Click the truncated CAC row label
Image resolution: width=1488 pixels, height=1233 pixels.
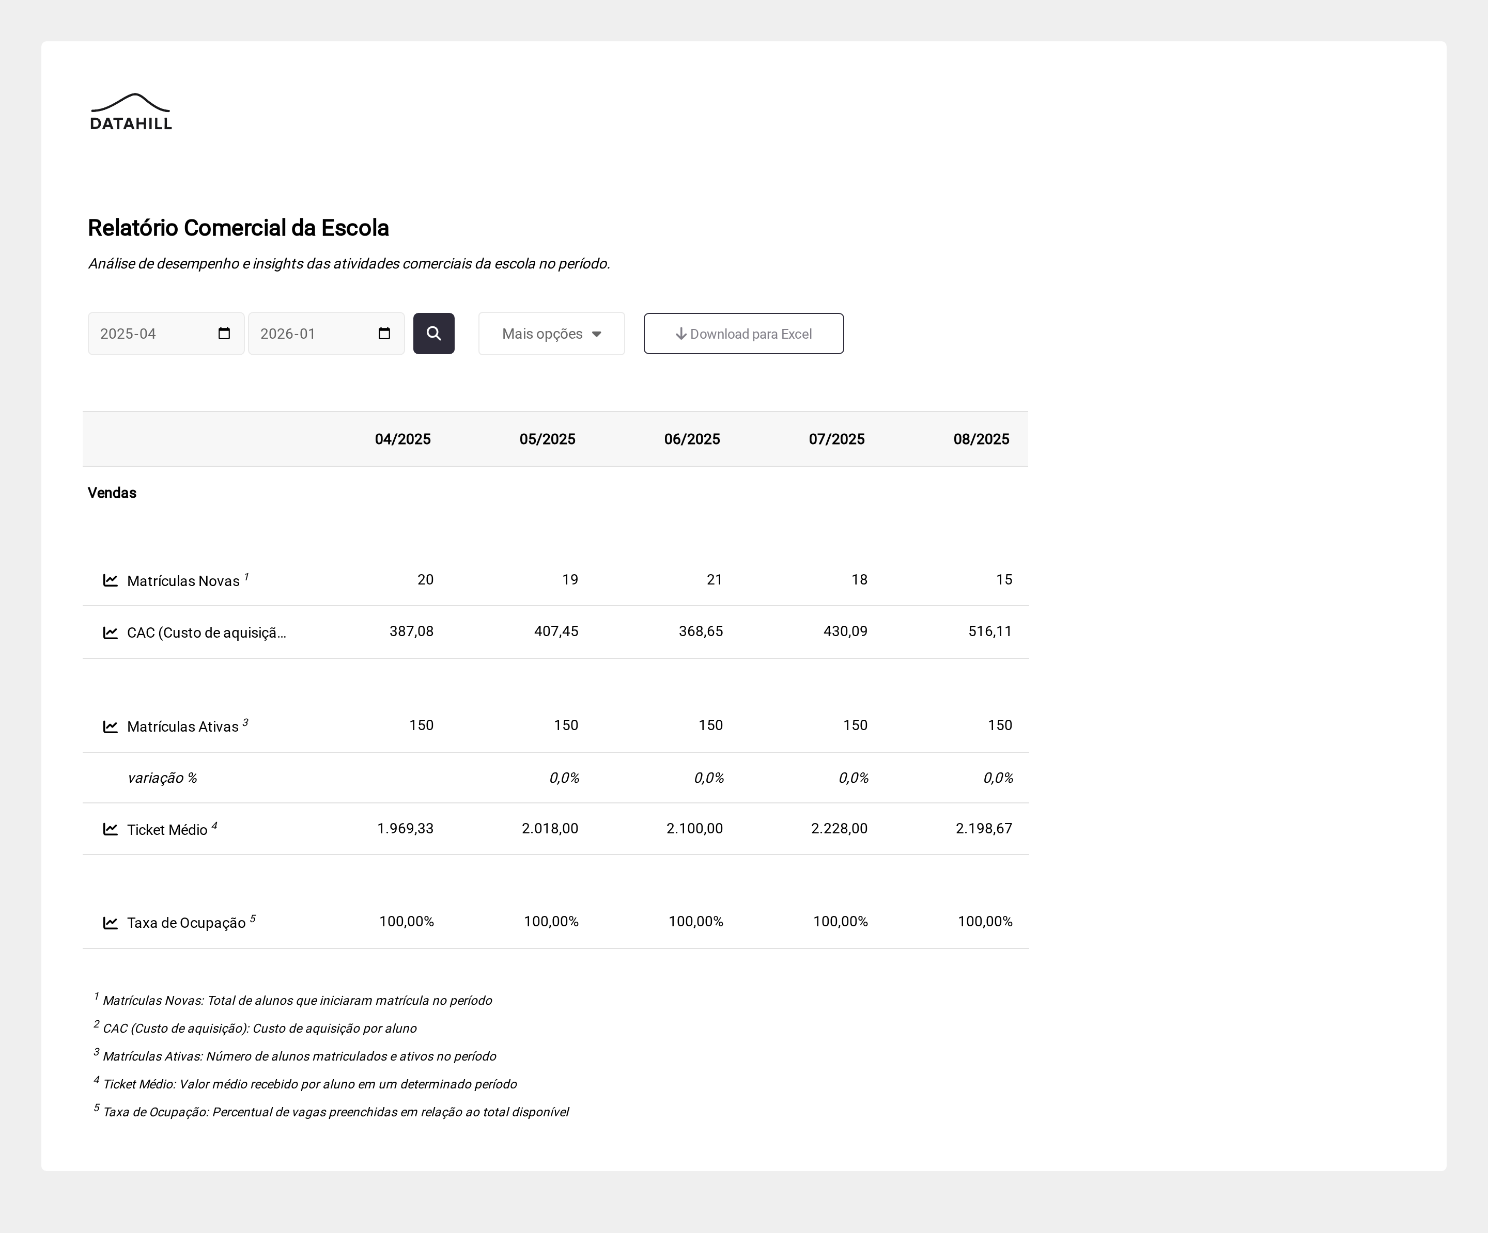click(206, 633)
